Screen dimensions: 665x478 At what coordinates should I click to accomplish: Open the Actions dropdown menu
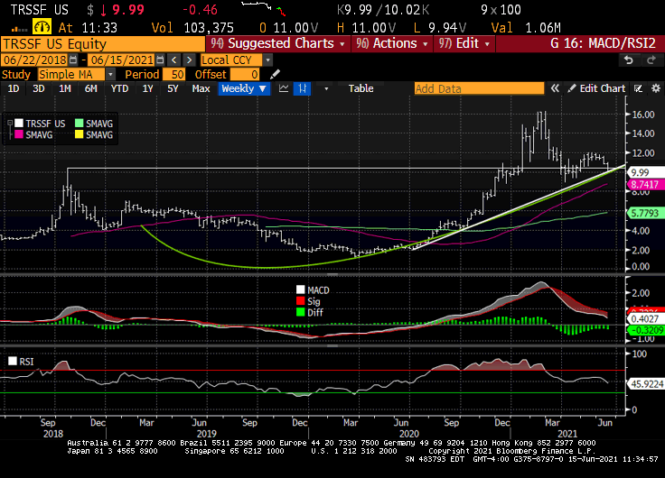tap(392, 43)
